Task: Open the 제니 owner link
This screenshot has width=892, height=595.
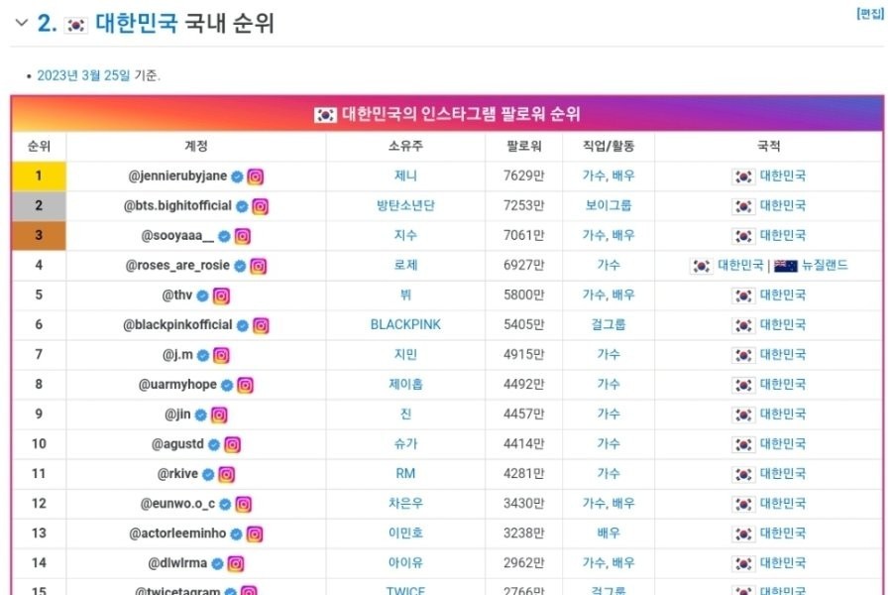Action: (405, 177)
